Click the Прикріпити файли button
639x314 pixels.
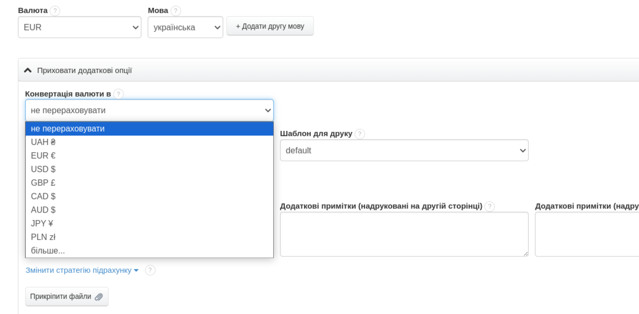coord(67,297)
